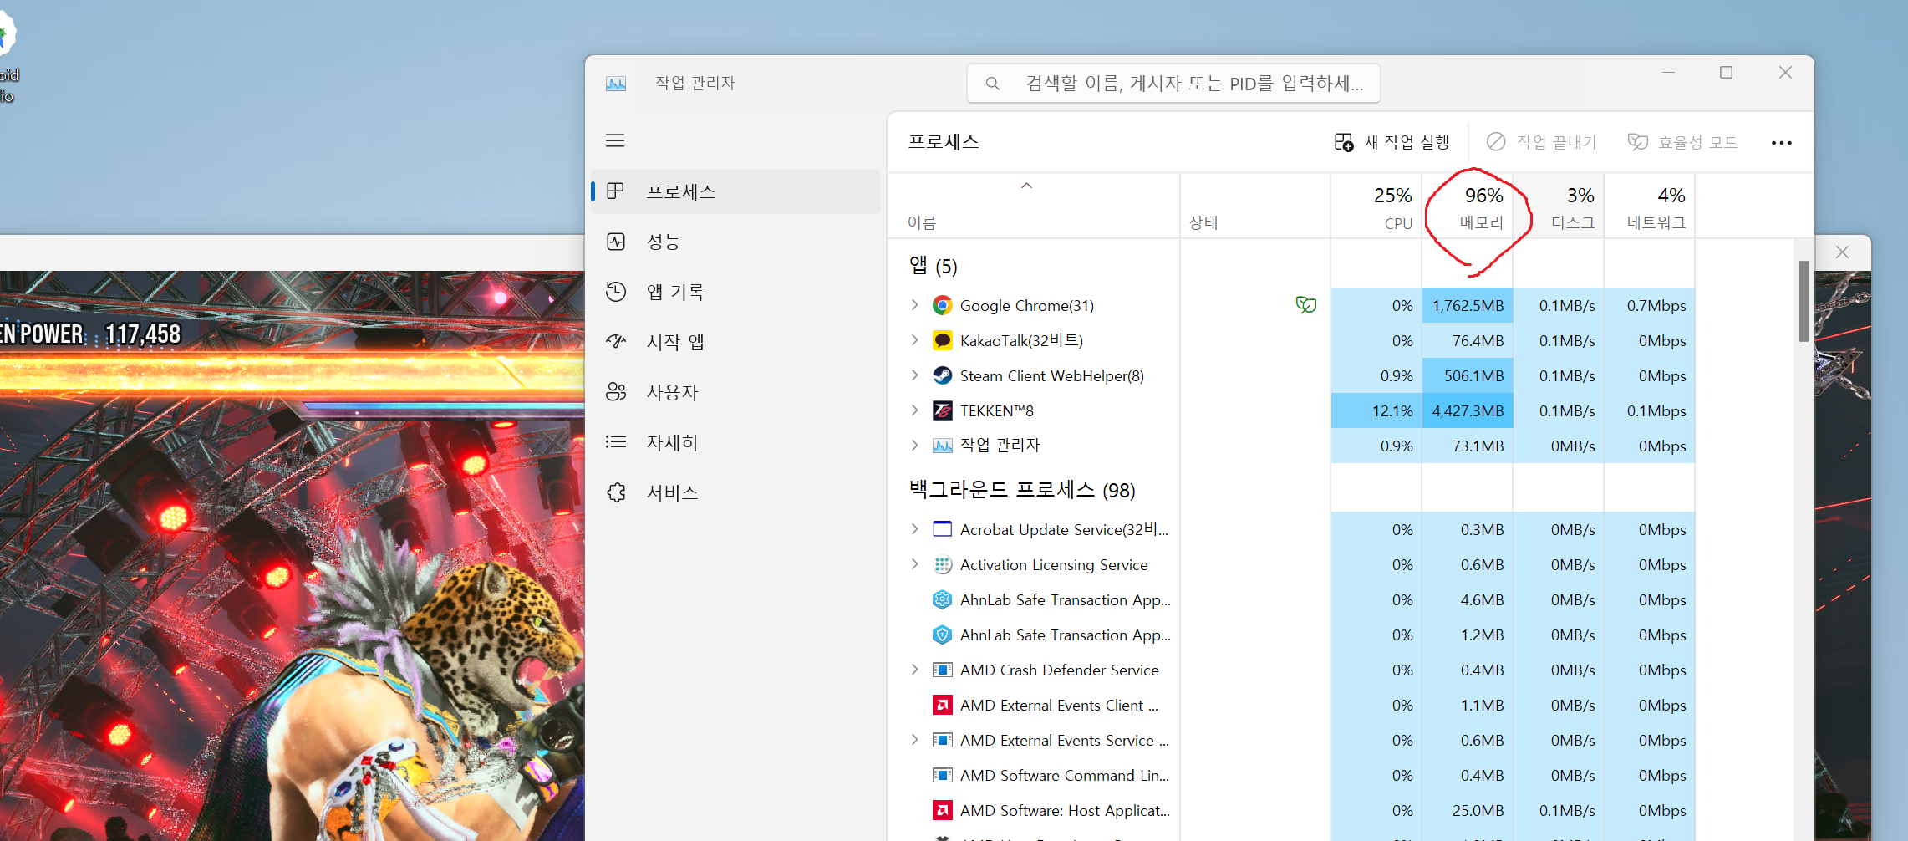Sort by the 네트워크 network column header
The height and width of the screenshot is (841, 1908).
1650,206
